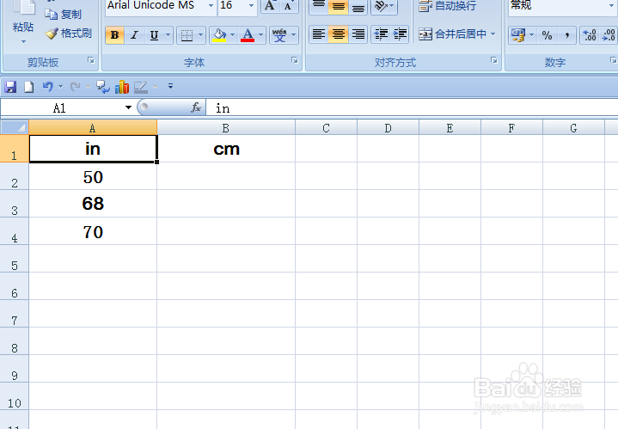Open the text orientation button
The height and width of the screenshot is (429, 618).
[383, 5]
